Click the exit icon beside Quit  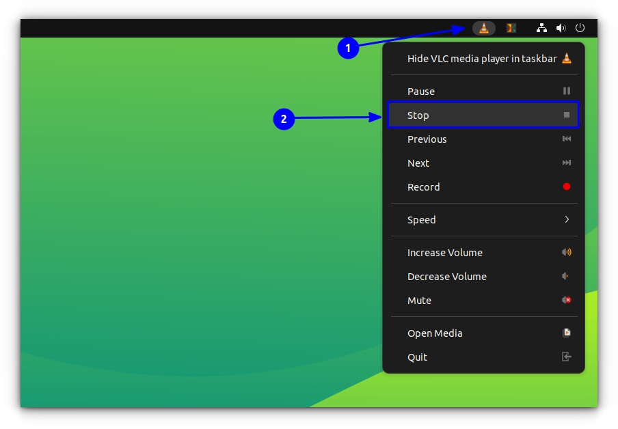566,356
